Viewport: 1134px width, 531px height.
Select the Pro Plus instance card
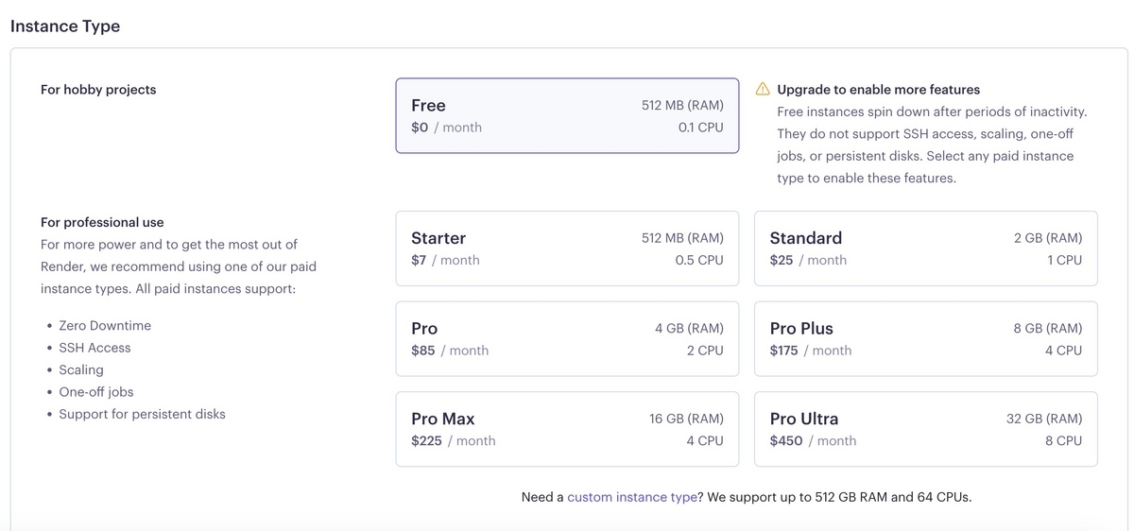pyautogui.click(x=926, y=338)
